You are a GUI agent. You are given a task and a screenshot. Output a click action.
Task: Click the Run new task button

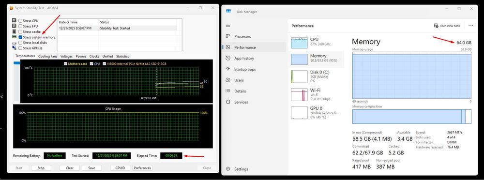(447, 26)
